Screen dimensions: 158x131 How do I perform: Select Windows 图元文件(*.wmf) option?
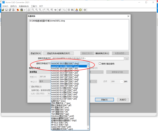coord(69,116)
